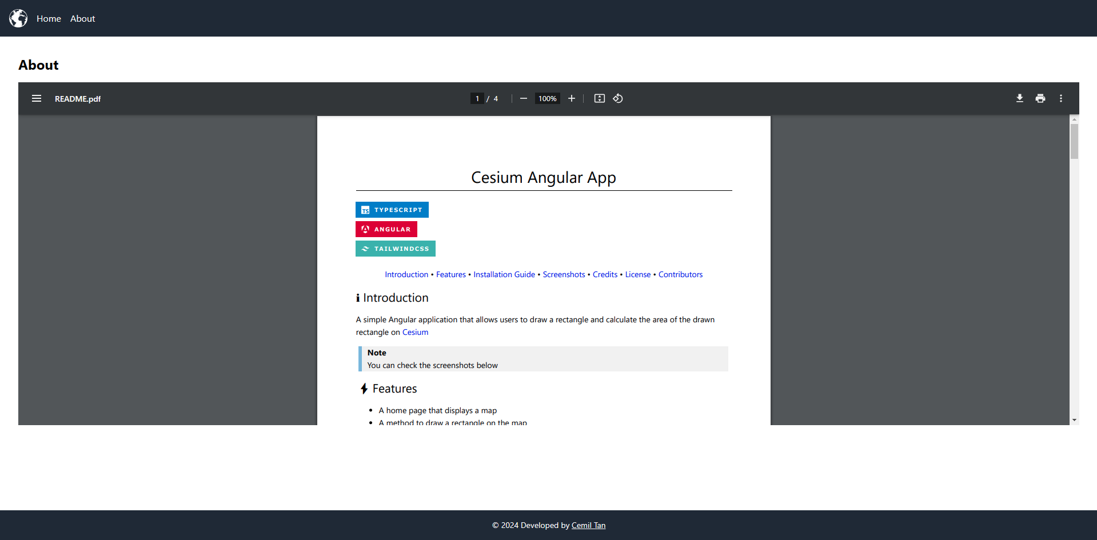
Task: Zoom in with the plus icon
Action: pos(571,98)
